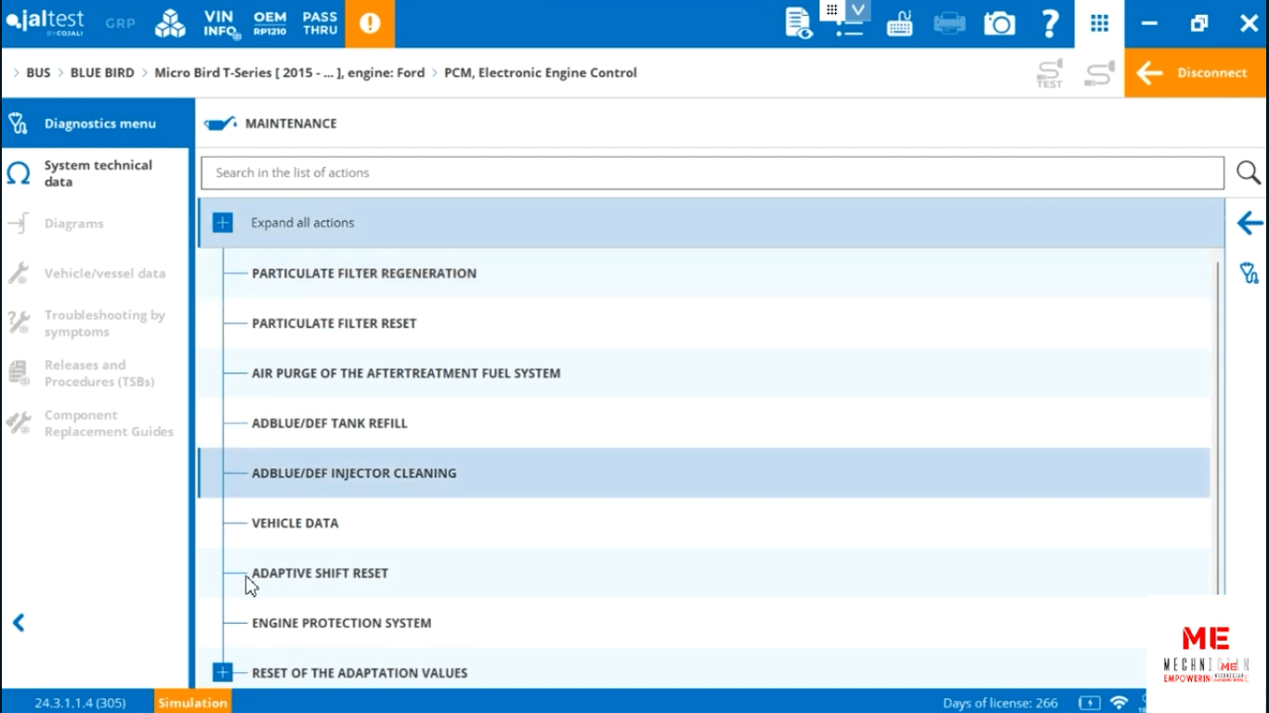The width and height of the screenshot is (1269, 713).
Task: Collapse the left sidebar chevron
Action: [x=19, y=623]
